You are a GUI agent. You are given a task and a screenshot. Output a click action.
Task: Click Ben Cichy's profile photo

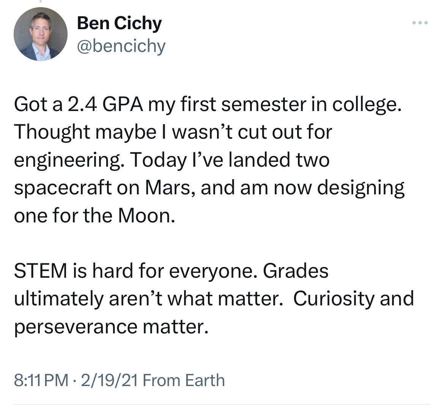[41, 34]
